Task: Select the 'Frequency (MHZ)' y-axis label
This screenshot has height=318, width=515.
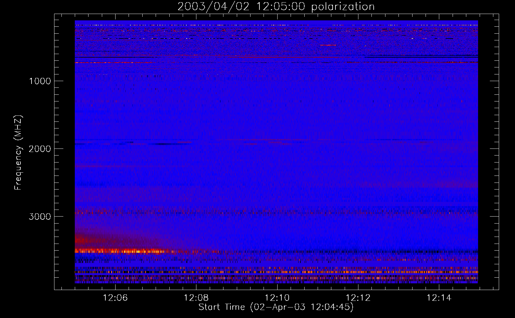Action: [18, 153]
